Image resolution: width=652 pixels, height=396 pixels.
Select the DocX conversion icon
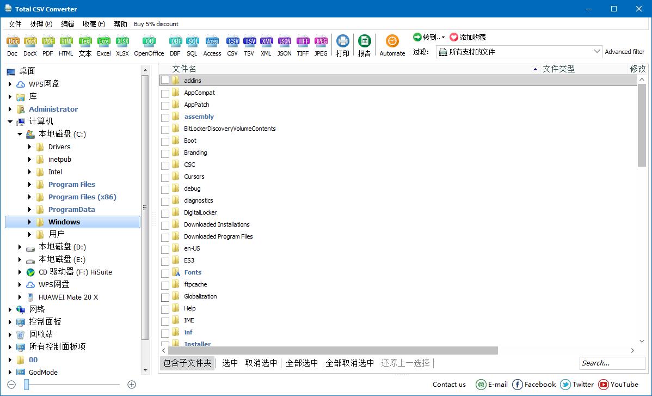point(30,45)
